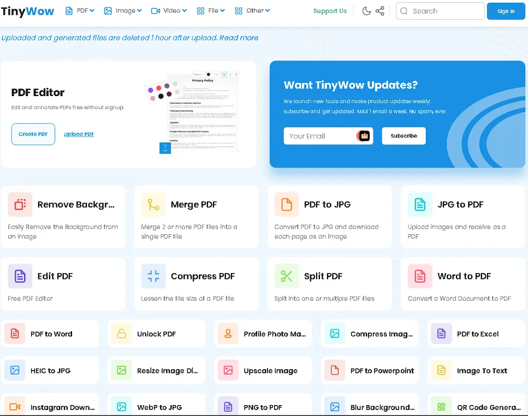Click into the Your Email field

pos(321,136)
